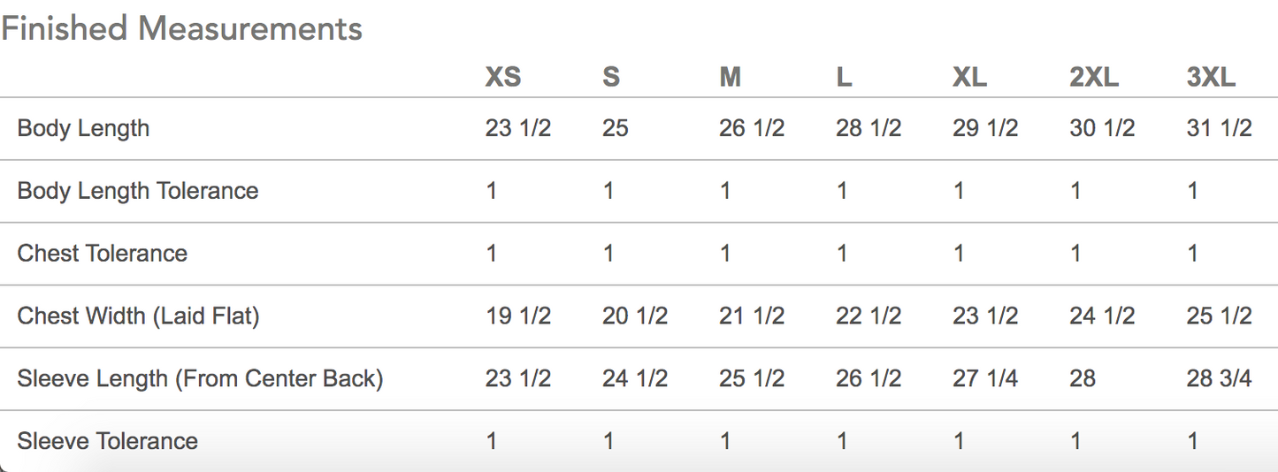Click the M Chest Width value 21 1/2

pyautogui.click(x=752, y=316)
